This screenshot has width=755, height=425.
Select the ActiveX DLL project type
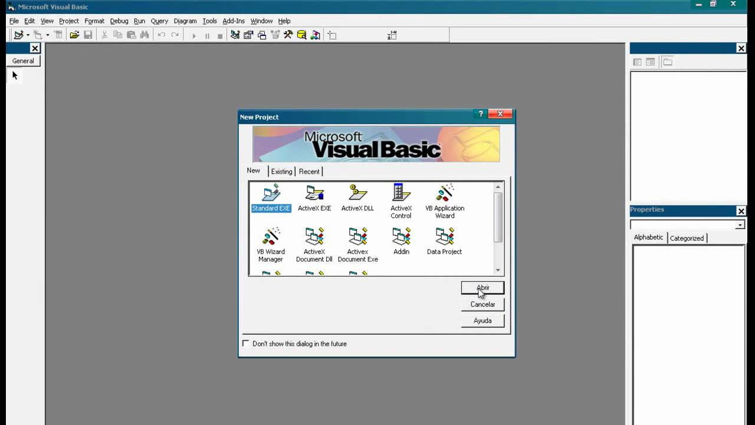click(x=357, y=198)
